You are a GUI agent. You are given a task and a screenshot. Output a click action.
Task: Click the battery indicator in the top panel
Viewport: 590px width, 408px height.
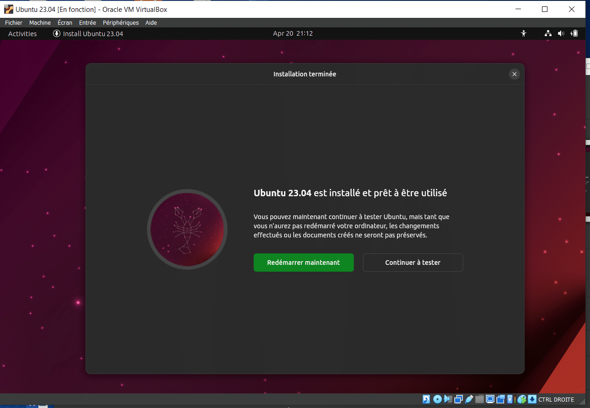tap(574, 33)
